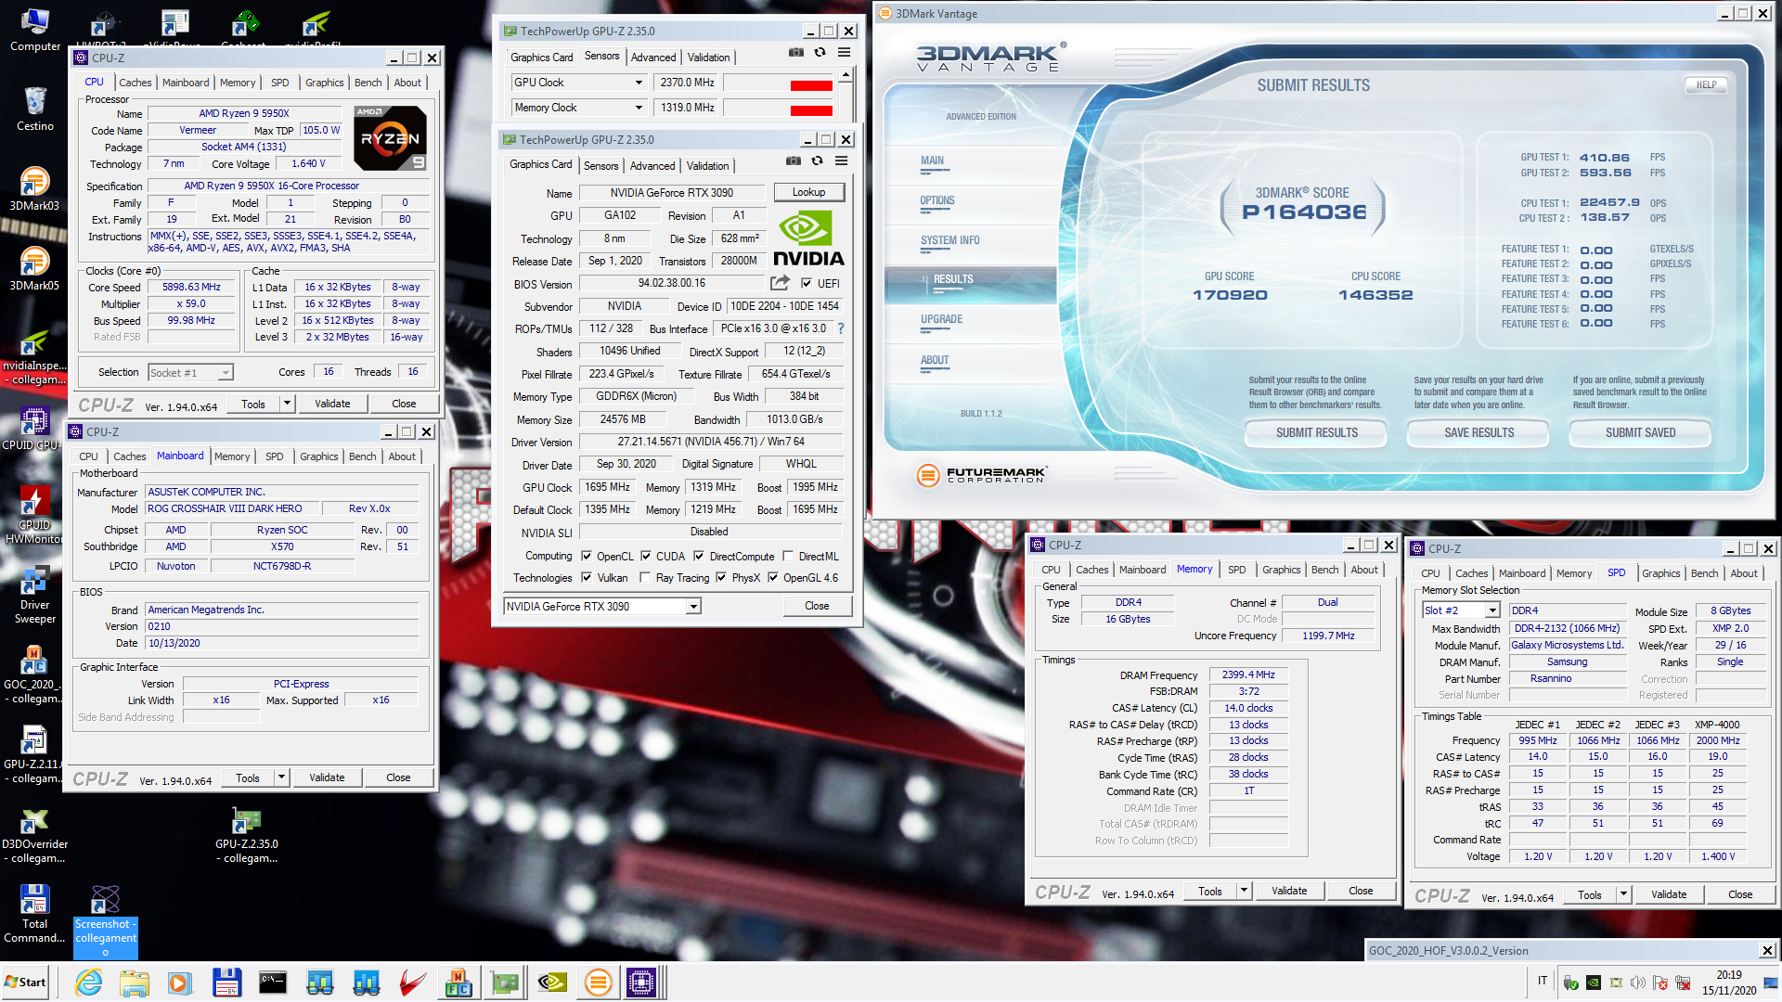Click the Start button on the taskbar

coord(26,982)
